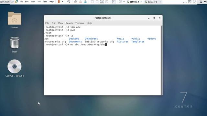Click the VMware pause (suspend) button
Screen dimensions: 207x116
click(x=59, y=2)
